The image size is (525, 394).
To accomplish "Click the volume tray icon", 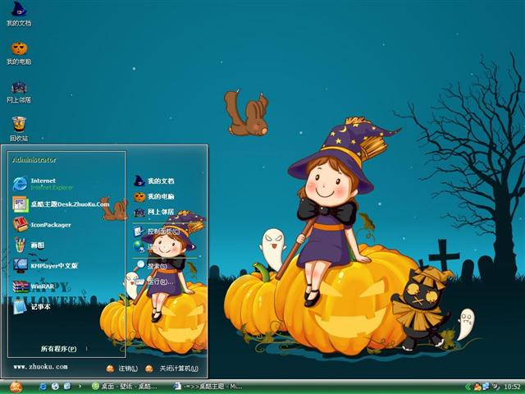I will (495, 387).
